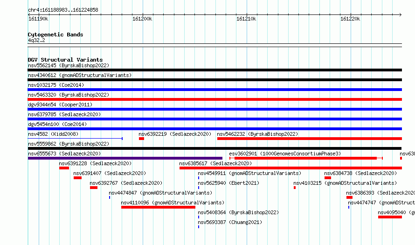Open the nsv4103215 (gnomADStructuralVariants) label
Viewport: 415px width, 245px height.
coord(345,183)
